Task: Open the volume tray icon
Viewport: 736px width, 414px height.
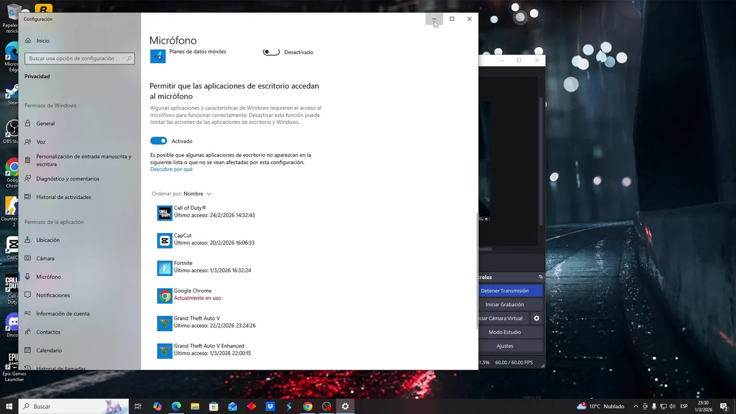Action: coord(673,407)
